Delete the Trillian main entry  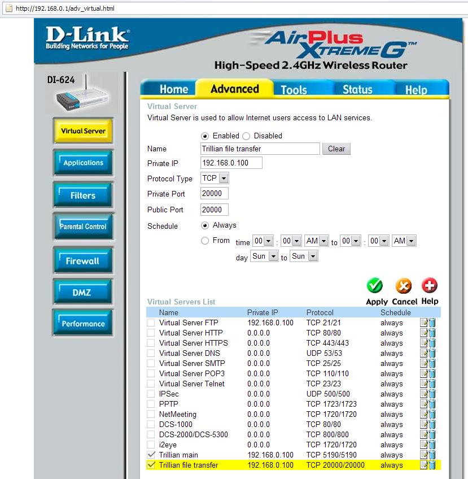click(x=432, y=455)
